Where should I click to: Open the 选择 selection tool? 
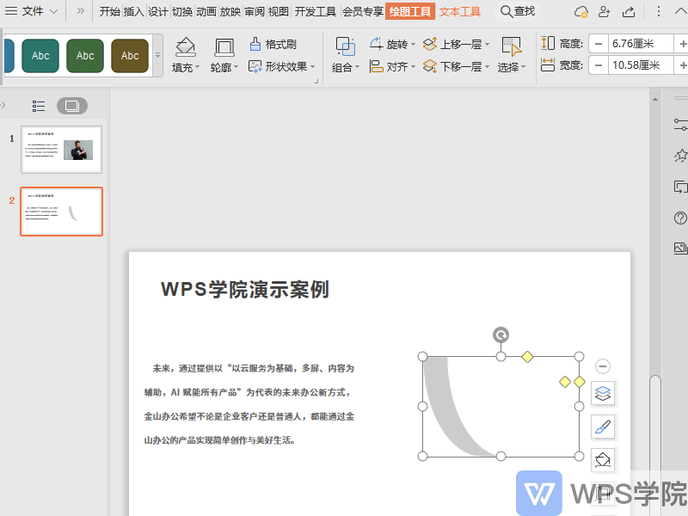tap(511, 55)
